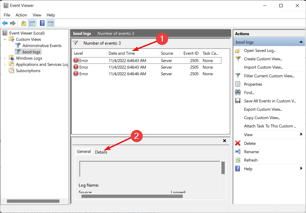Screen dimensions: 306x213
Task: Click the green Refresh icon
Action: tap(238, 160)
